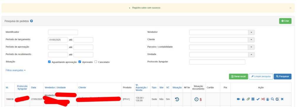Edit order 166639 with the pencil icon

click(277, 99)
